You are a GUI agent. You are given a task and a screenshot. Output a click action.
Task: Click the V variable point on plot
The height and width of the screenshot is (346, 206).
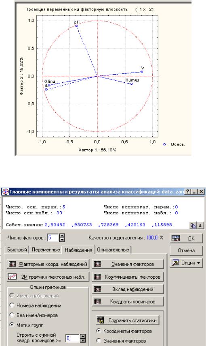pyautogui.click(x=142, y=72)
